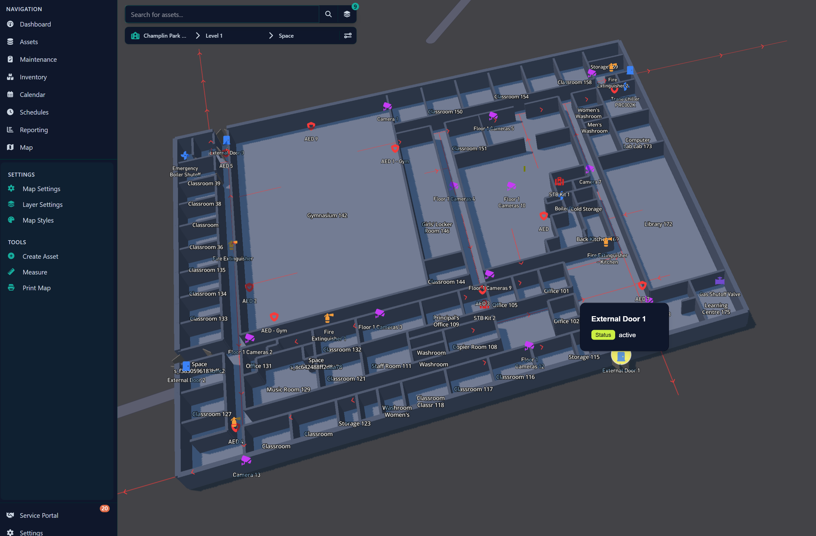Click the Fire Extinguisher marker by Classroom 36
This screenshot has width=816, height=536.
(x=233, y=245)
